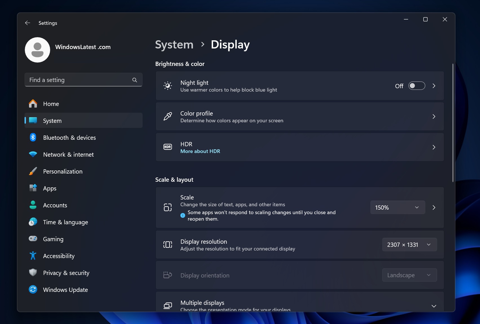Go to Time & language settings
This screenshot has height=324, width=480.
point(65,222)
